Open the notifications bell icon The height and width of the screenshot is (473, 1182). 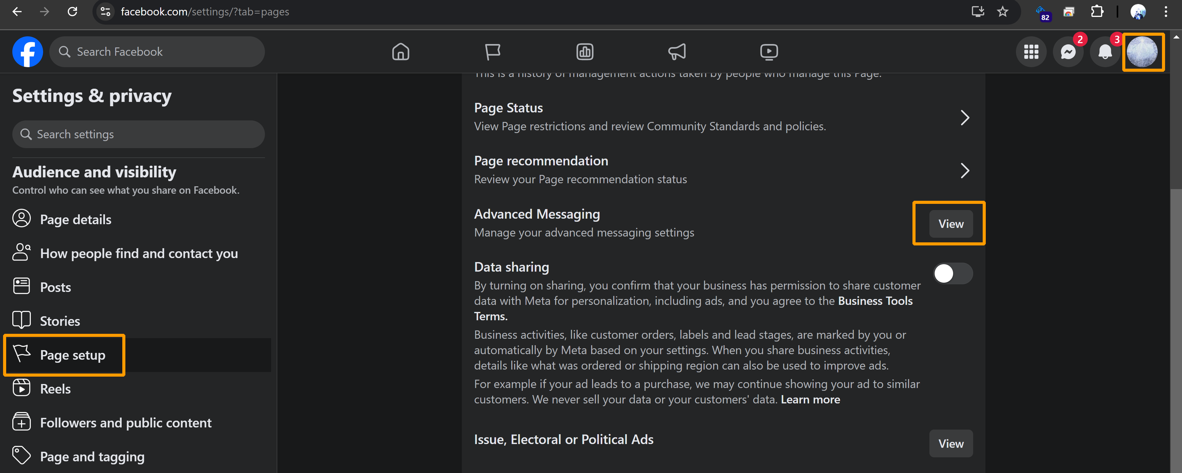[1104, 52]
